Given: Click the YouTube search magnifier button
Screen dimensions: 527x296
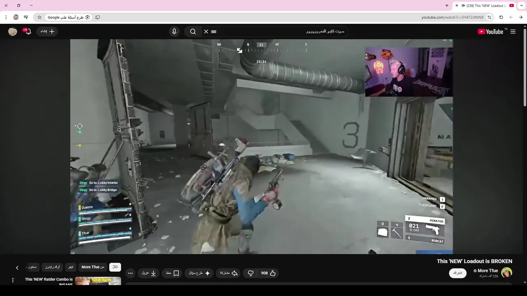Looking at the screenshot, I should 193,32.
